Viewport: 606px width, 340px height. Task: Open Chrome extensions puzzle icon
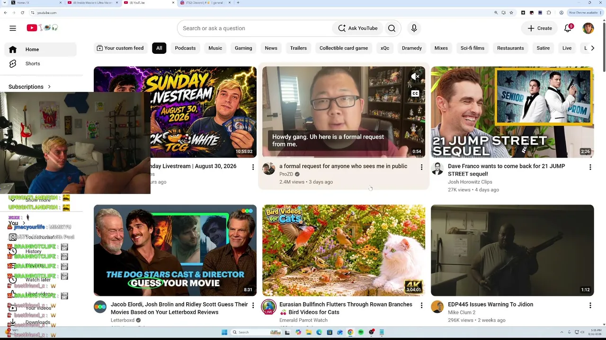tap(549, 13)
